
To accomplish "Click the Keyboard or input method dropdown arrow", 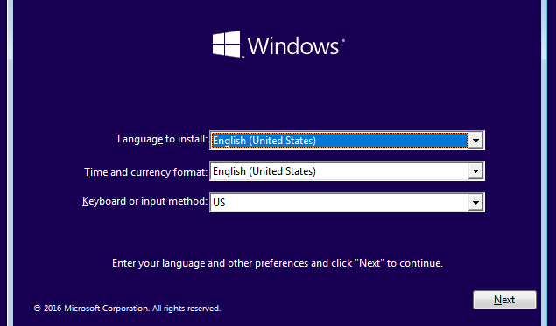I will [475, 203].
